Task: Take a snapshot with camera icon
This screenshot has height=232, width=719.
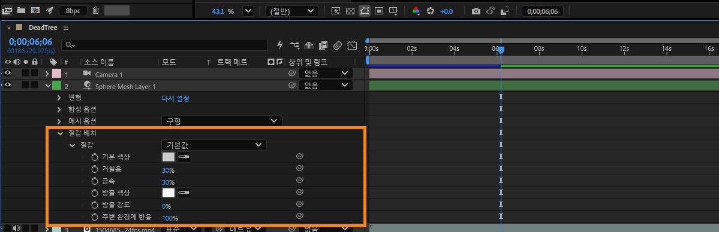Action: pyautogui.click(x=476, y=11)
